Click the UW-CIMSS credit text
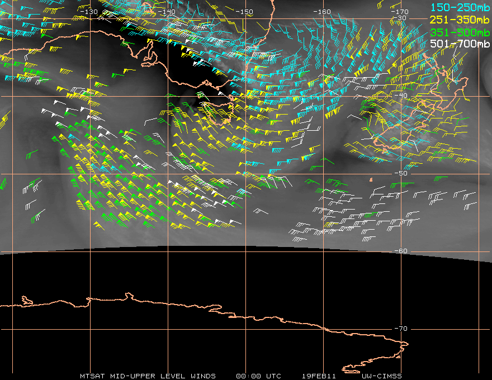Viewport: 492px width, 380px height. click(381, 376)
